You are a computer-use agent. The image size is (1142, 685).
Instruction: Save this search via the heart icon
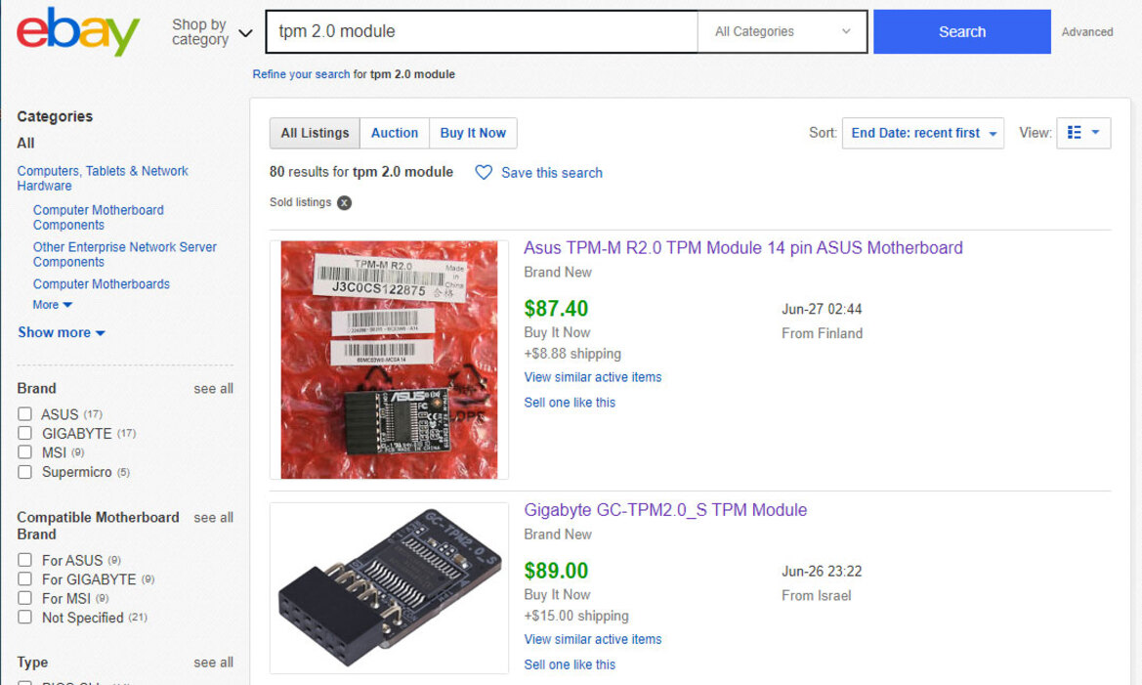(484, 172)
